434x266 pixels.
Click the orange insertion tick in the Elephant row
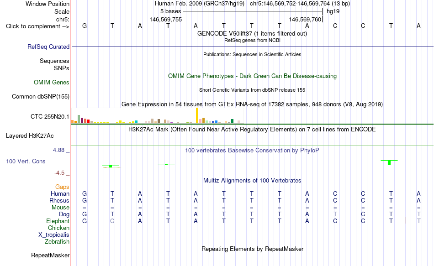click(406, 220)
